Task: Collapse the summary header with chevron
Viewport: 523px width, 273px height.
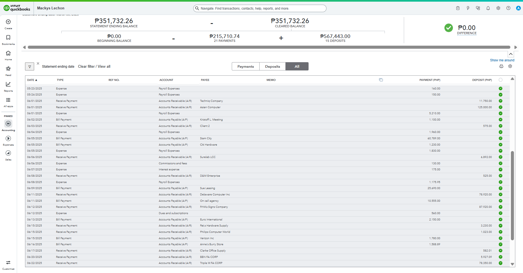Action: tap(511, 54)
